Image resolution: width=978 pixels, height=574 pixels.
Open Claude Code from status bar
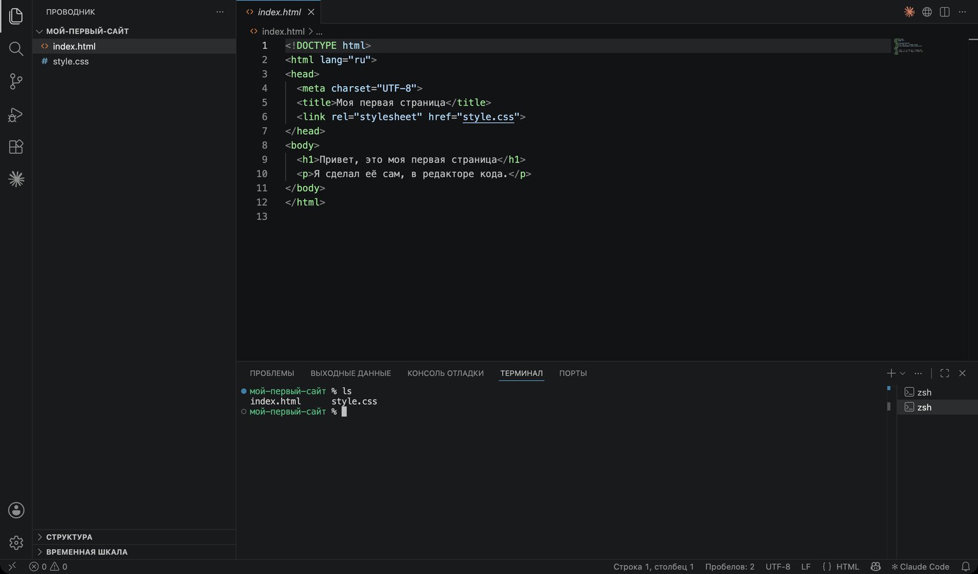click(920, 567)
